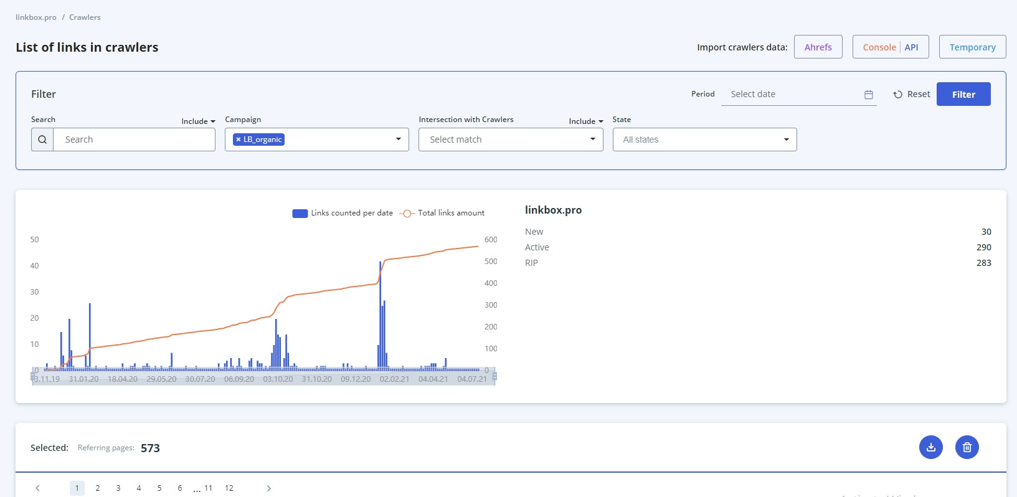
Task: Open page 5 of results
Action: 159,488
